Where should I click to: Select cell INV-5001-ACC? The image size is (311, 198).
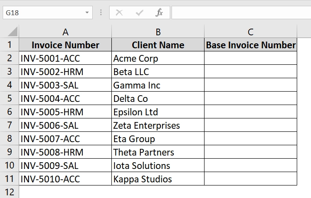point(65,58)
